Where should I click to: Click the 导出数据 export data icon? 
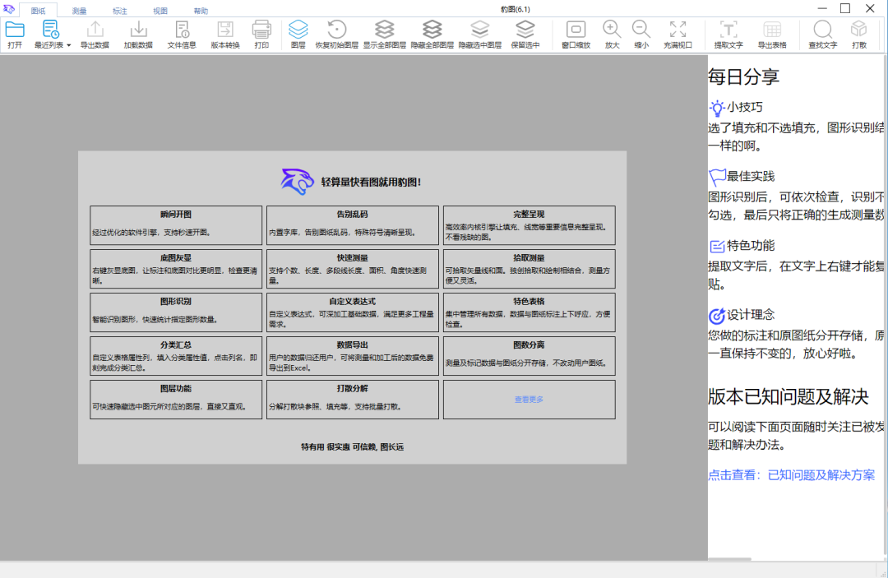point(95,35)
